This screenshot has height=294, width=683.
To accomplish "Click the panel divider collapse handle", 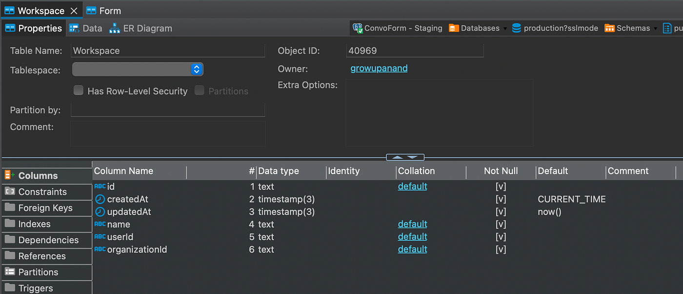I will click(x=405, y=157).
